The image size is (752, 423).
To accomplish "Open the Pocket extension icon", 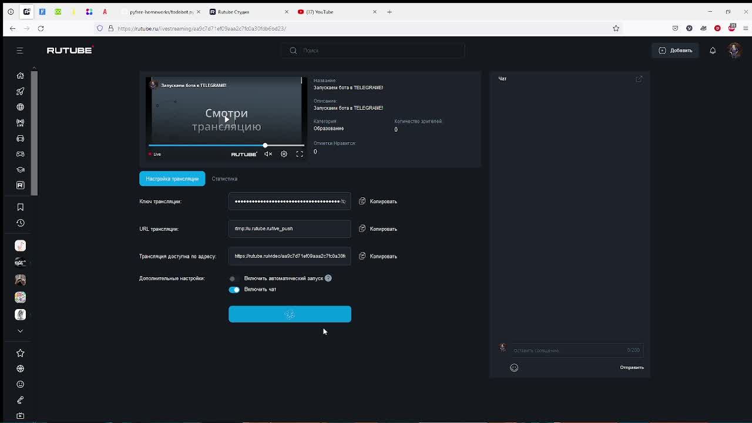I will (x=675, y=28).
